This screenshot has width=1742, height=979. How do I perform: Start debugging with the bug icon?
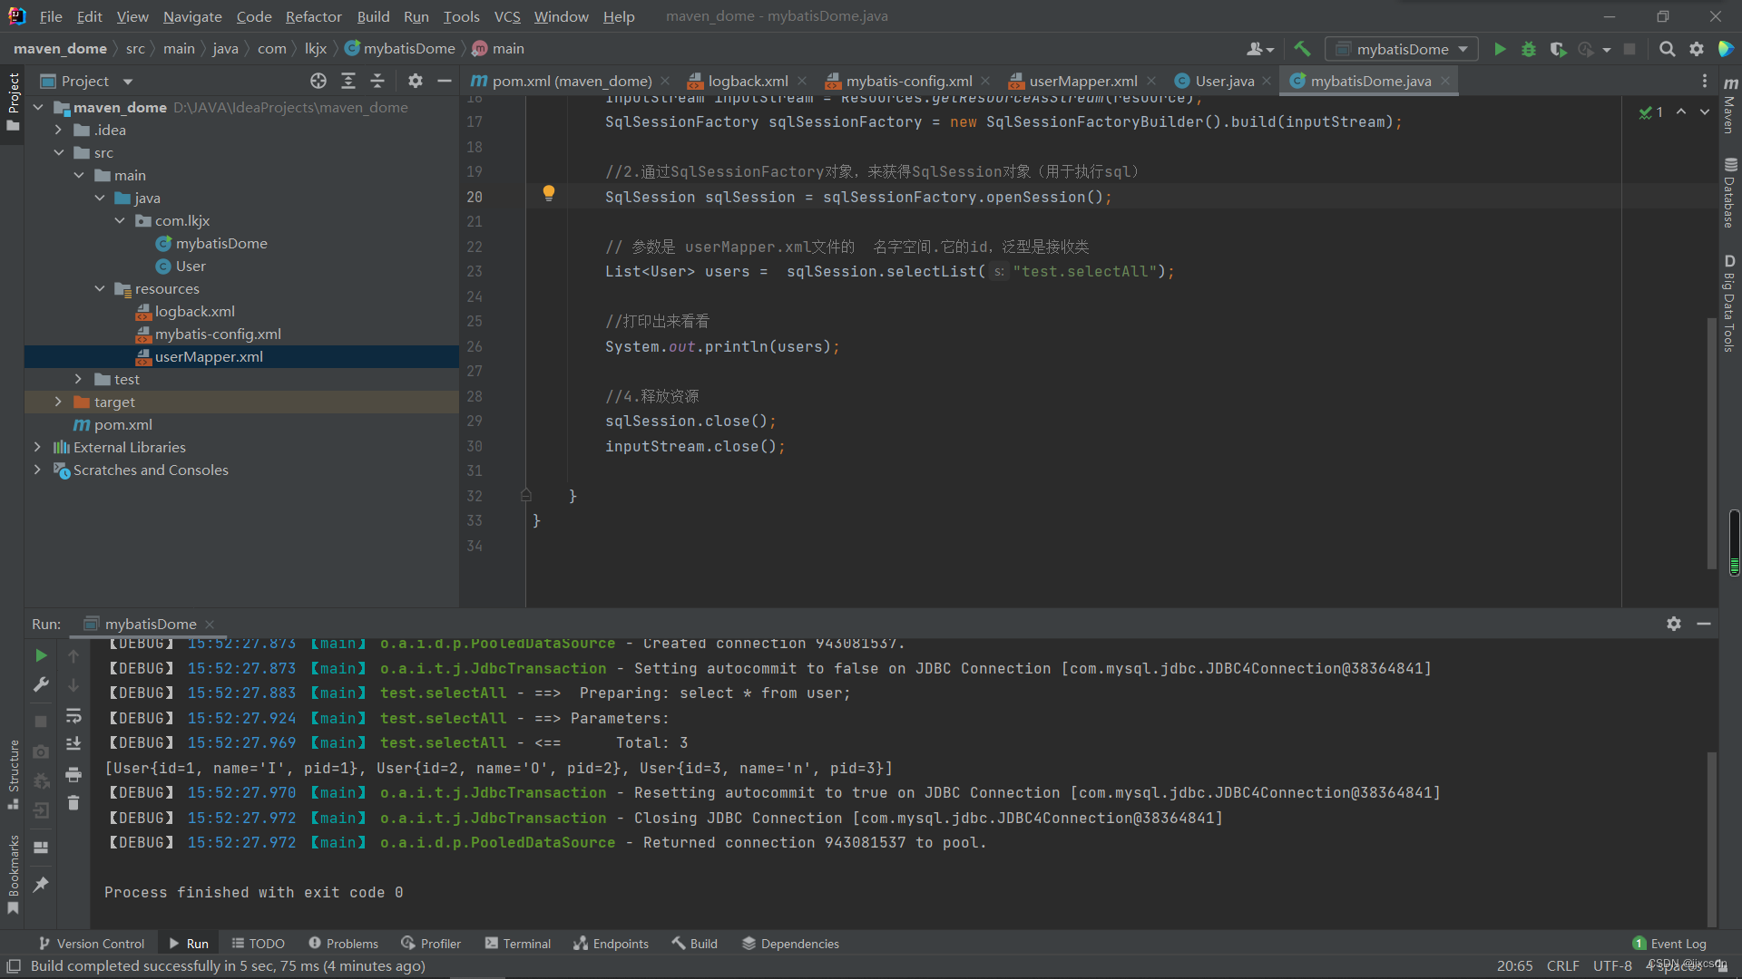(x=1529, y=49)
